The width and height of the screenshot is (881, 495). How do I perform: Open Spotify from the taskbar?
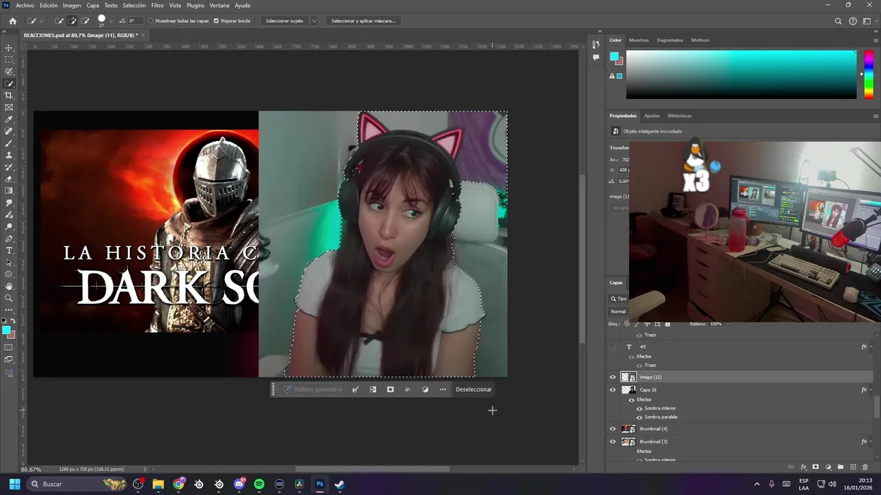[x=259, y=484]
